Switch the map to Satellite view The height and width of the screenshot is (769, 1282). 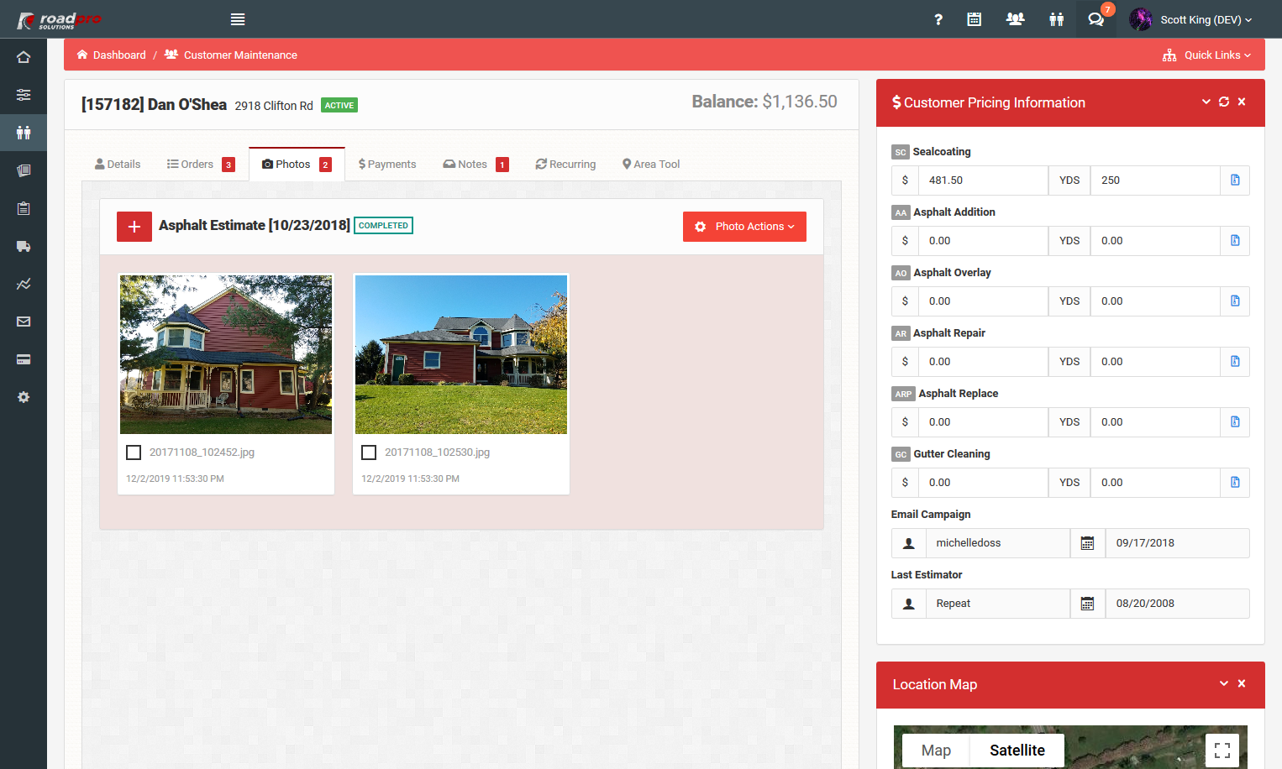pos(1017,750)
